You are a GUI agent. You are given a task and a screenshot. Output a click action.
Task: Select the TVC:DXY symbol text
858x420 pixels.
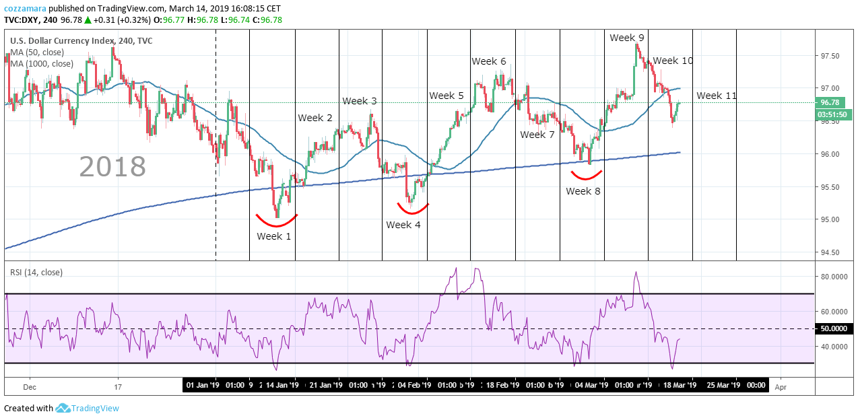click(x=21, y=20)
